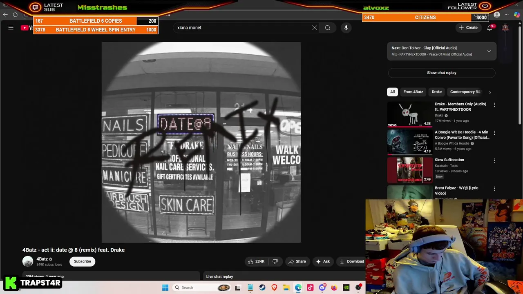This screenshot has height=294, width=523.
Task: Open the 4Batz channel name link
Action: (x=42, y=259)
